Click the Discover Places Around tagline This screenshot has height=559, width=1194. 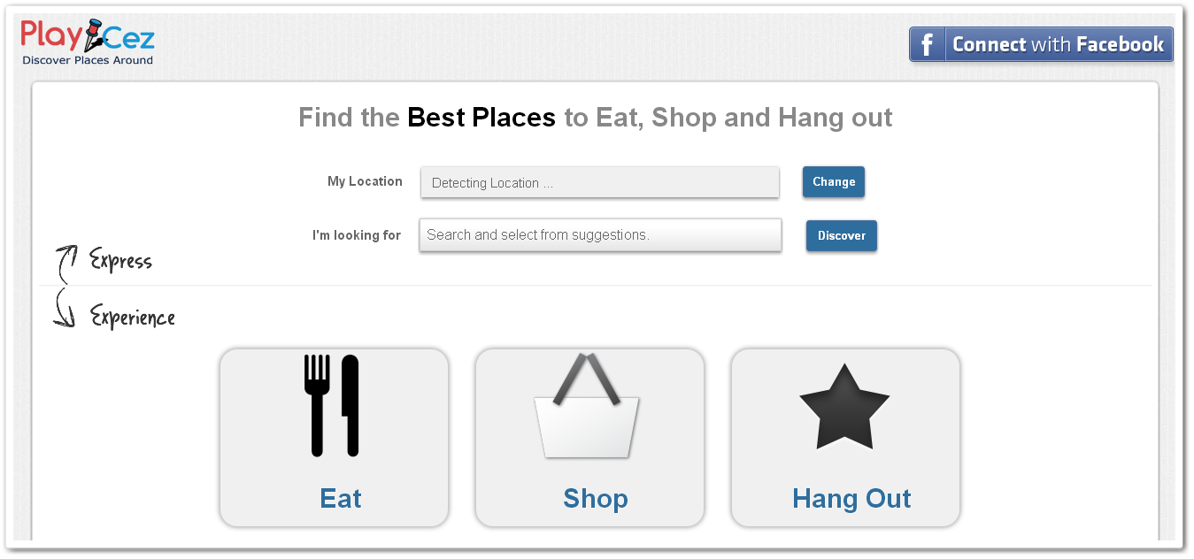coord(88,60)
